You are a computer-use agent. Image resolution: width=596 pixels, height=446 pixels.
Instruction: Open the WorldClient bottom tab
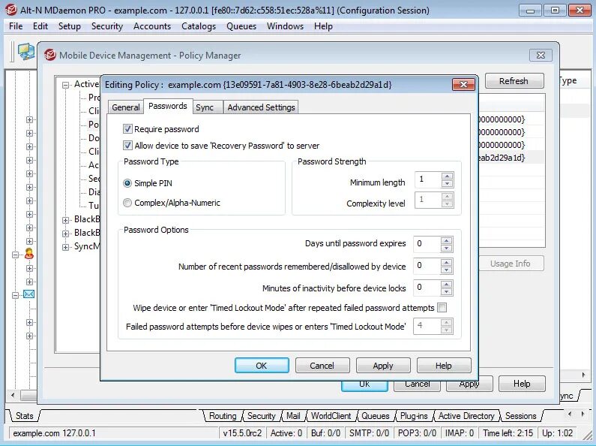click(x=331, y=416)
